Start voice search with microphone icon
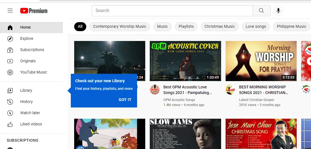This screenshot has width=311, height=149. (278, 11)
